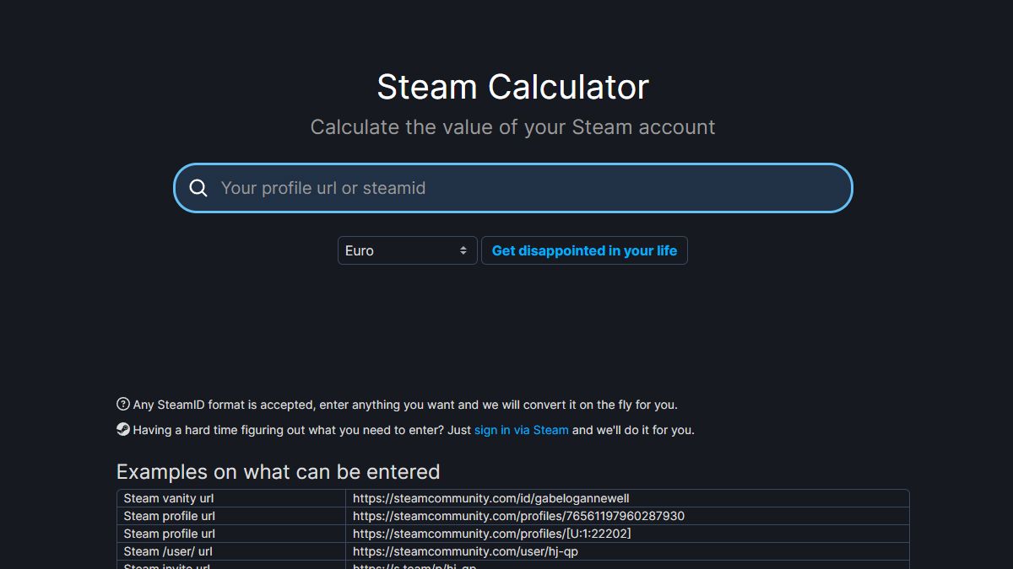Click the Examples on what can be entered heading
Image resolution: width=1013 pixels, height=569 pixels.
(x=278, y=471)
